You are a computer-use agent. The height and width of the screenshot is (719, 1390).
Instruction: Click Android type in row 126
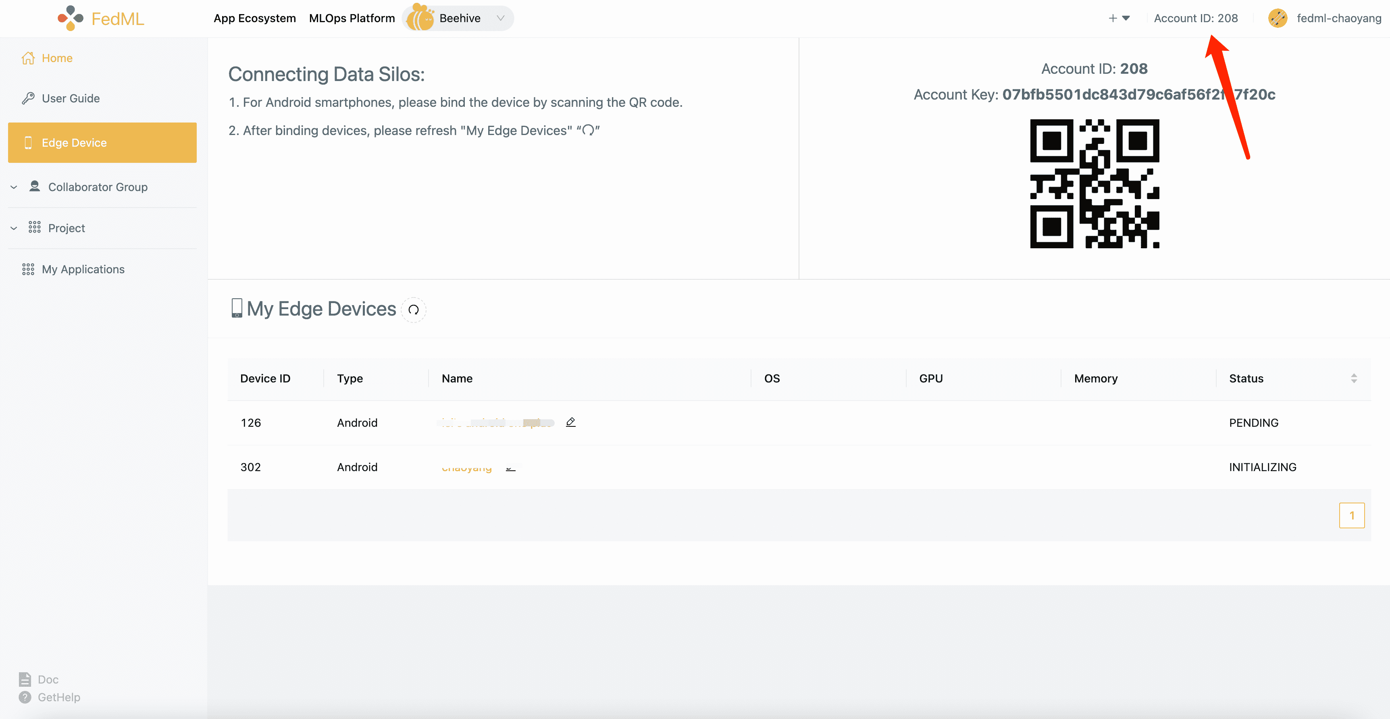click(357, 423)
